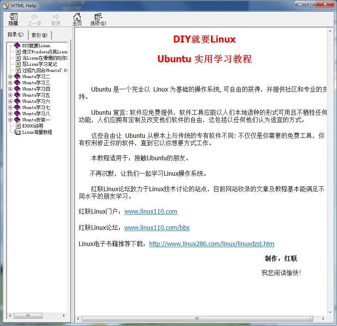Expand the Ubuntu学习八 tree node
Viewport: 337px width, 326px height.
pyautogui.click(x=10, y=114)
